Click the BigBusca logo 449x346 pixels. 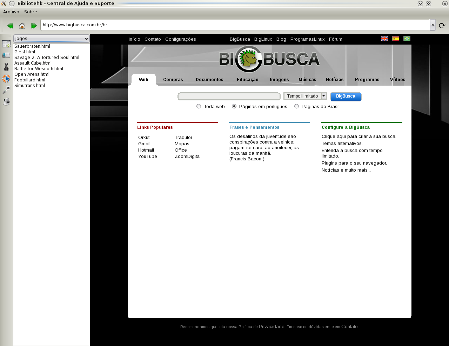(269, 59)
